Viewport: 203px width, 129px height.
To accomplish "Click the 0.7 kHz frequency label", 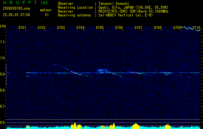I will (x=3, y=106).
